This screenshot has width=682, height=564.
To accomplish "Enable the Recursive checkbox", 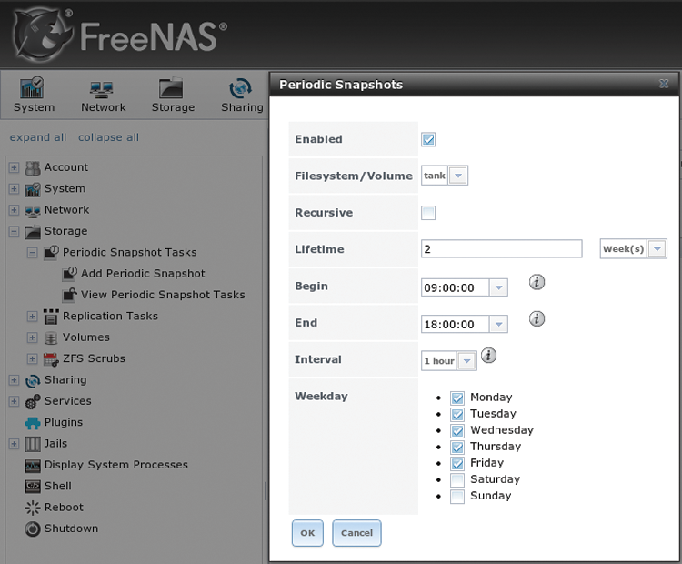I will click(x=429, y=213).
